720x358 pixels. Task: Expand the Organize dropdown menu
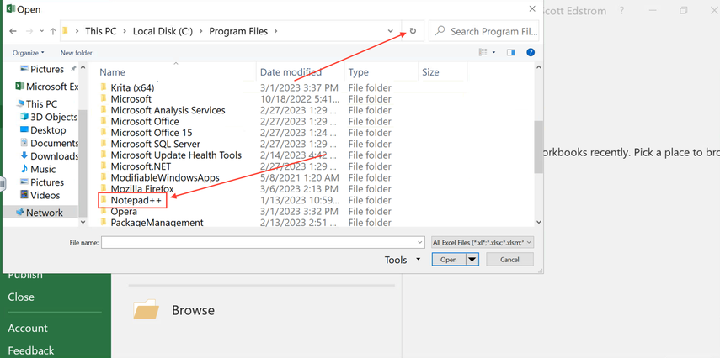(x=29, y=53)
